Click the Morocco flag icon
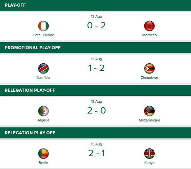 [x=149, y=26]
